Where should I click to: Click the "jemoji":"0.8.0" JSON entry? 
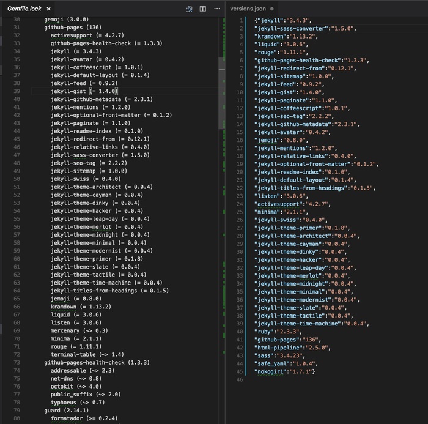click(281, 140)
